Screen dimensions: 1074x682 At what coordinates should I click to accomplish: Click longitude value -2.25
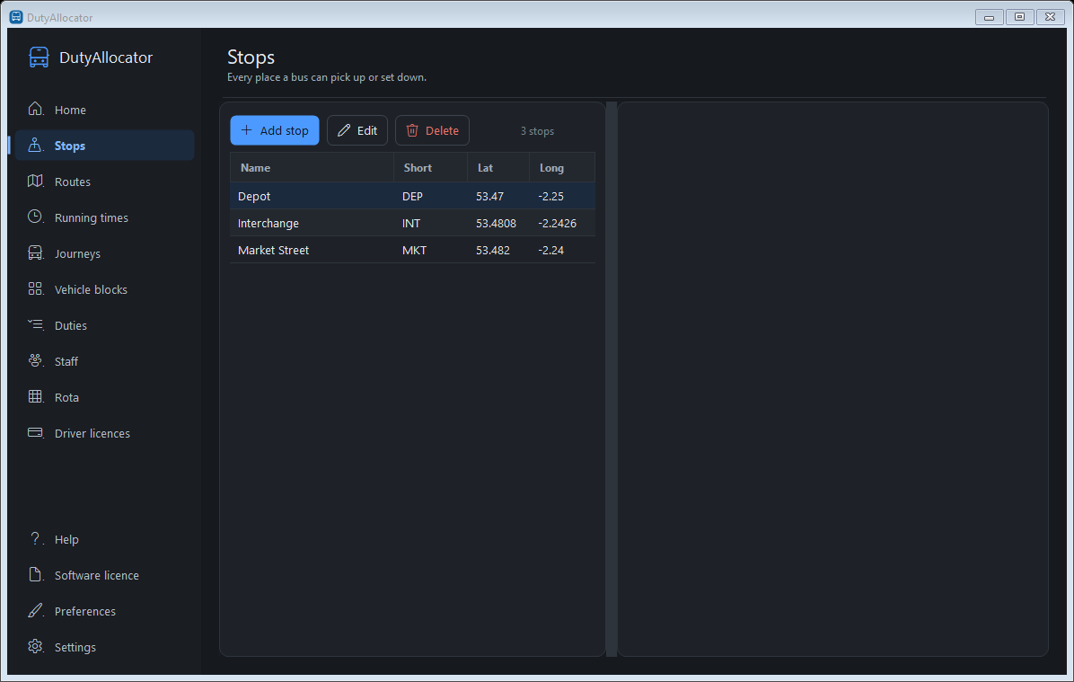pos(550,196)
